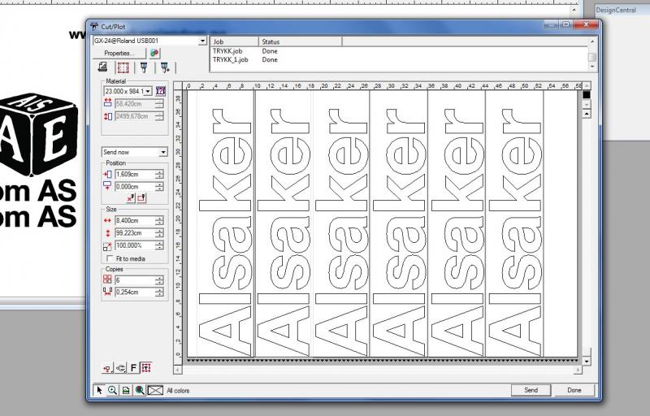650x416 pixels.
Task: Open the Send now mode dropdown
Action: click(163, 152)
